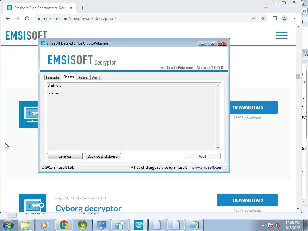Screen dimensions: 308x231
Task: Open the Control Panel taskbar icon
Action: point(101,225)
